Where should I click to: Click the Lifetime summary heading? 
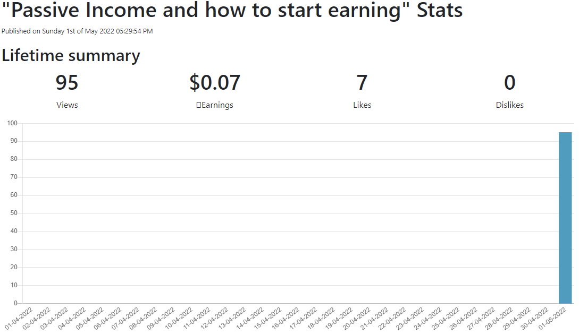71,56
